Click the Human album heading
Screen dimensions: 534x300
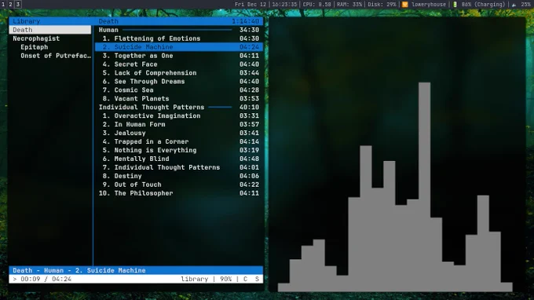pyautogui.click(x=108, y=30)
